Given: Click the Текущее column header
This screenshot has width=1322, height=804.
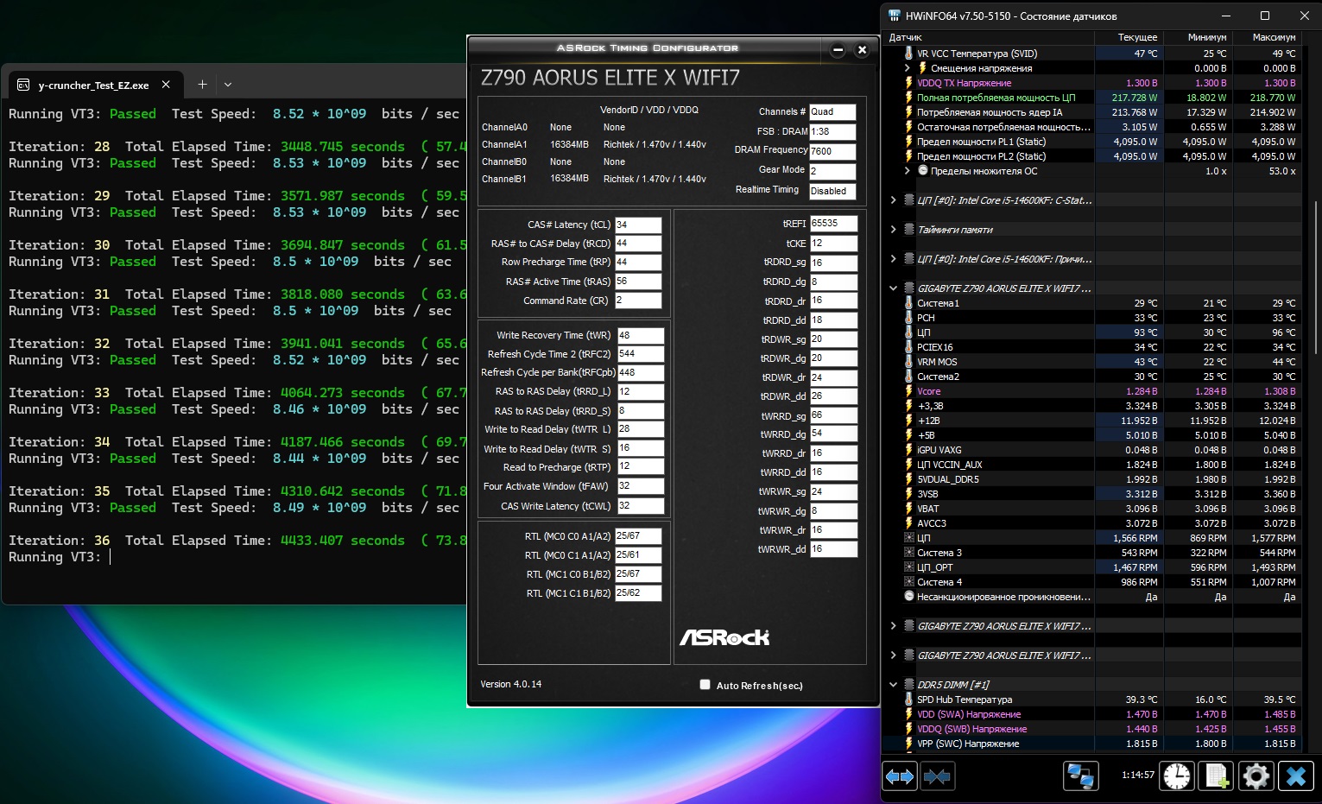Looking at the screenshot, I should click(1129, 38).
